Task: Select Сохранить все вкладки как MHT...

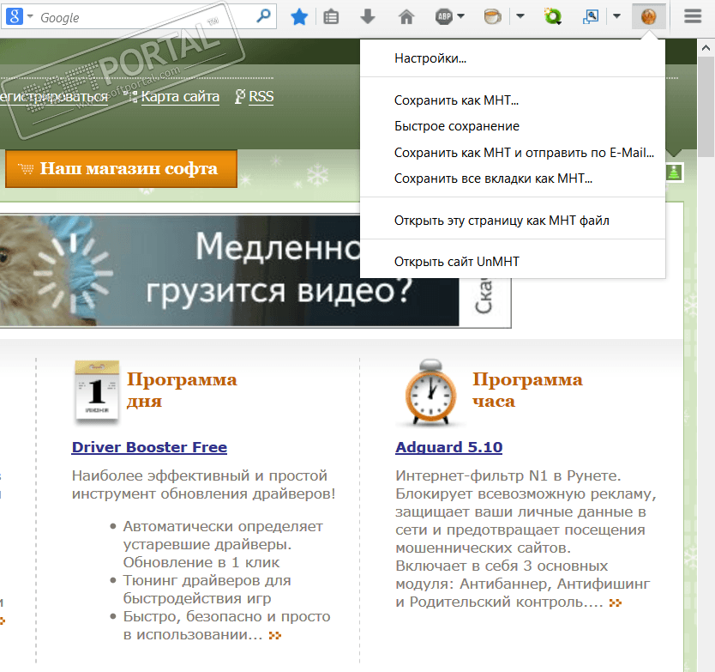Action: click(513, 179)
